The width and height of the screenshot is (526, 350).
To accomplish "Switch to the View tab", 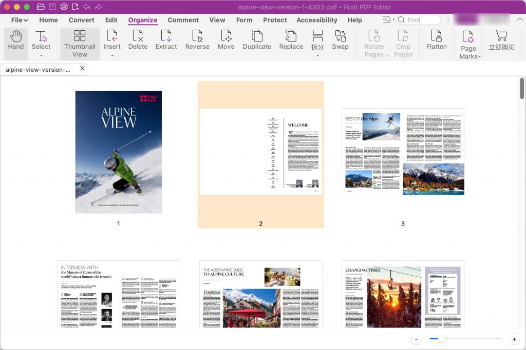I will pos(217,20).
